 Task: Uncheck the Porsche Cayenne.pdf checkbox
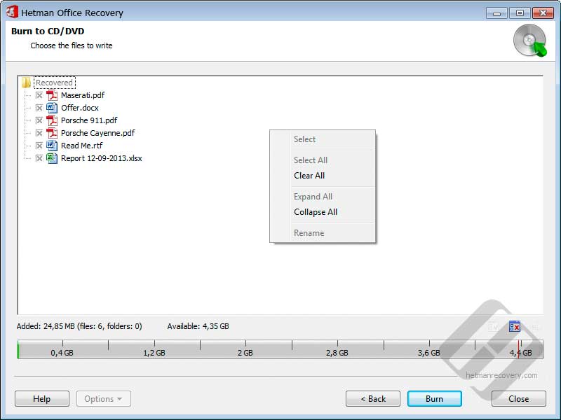point(39,133)
